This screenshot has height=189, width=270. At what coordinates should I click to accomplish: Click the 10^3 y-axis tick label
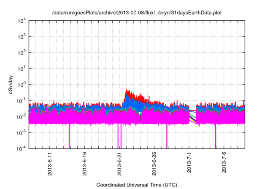22,37
